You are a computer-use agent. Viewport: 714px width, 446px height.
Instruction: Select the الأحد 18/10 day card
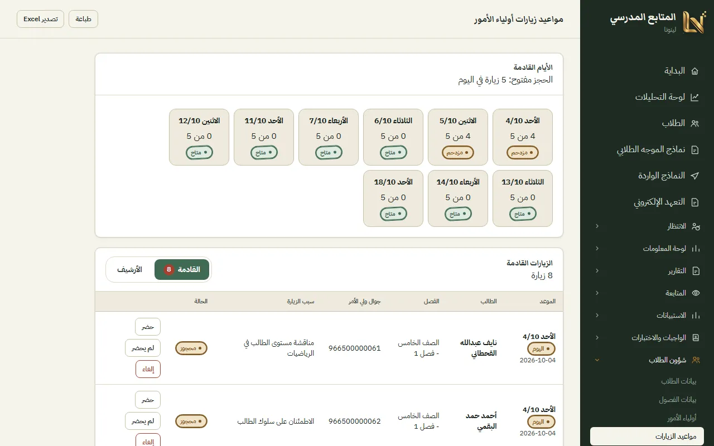393,198
